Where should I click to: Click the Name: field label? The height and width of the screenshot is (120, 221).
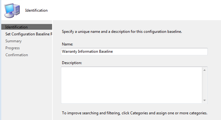click(67, 44)
